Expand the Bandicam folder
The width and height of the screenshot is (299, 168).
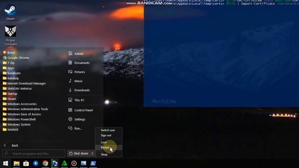pos(12,73)
